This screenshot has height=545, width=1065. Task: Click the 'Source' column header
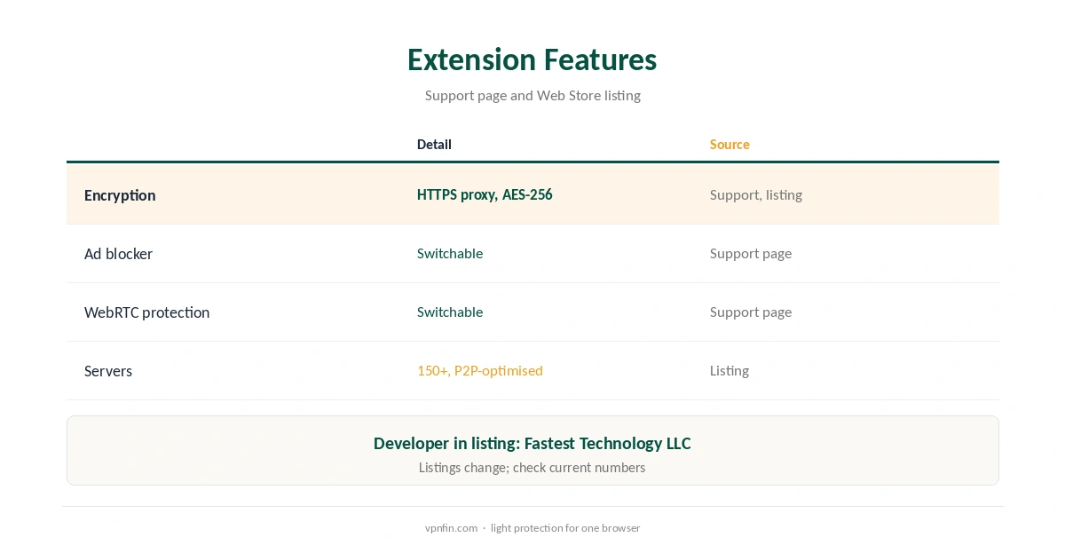click(730, 145)
